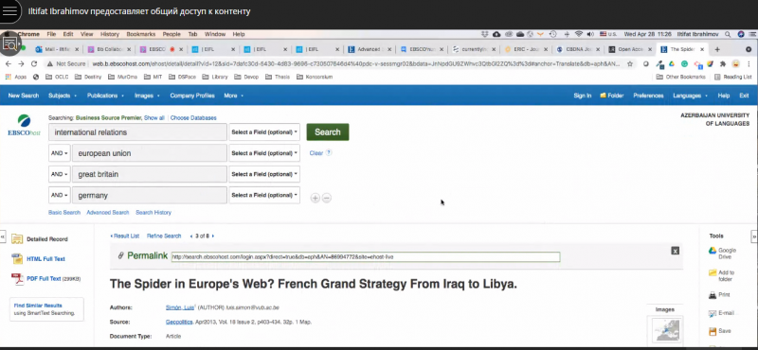This screenshot has height=350, width=758.
Task: Click the international relations search field
Action: coord(137,132)
